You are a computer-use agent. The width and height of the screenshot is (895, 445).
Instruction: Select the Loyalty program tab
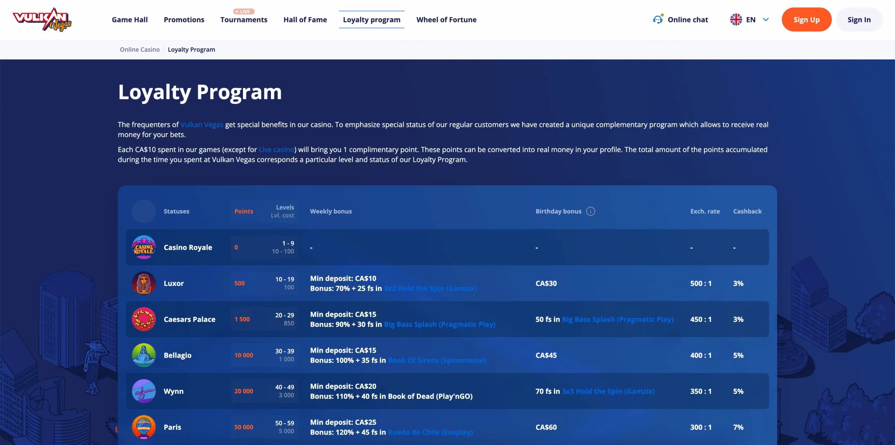[372, 20]
